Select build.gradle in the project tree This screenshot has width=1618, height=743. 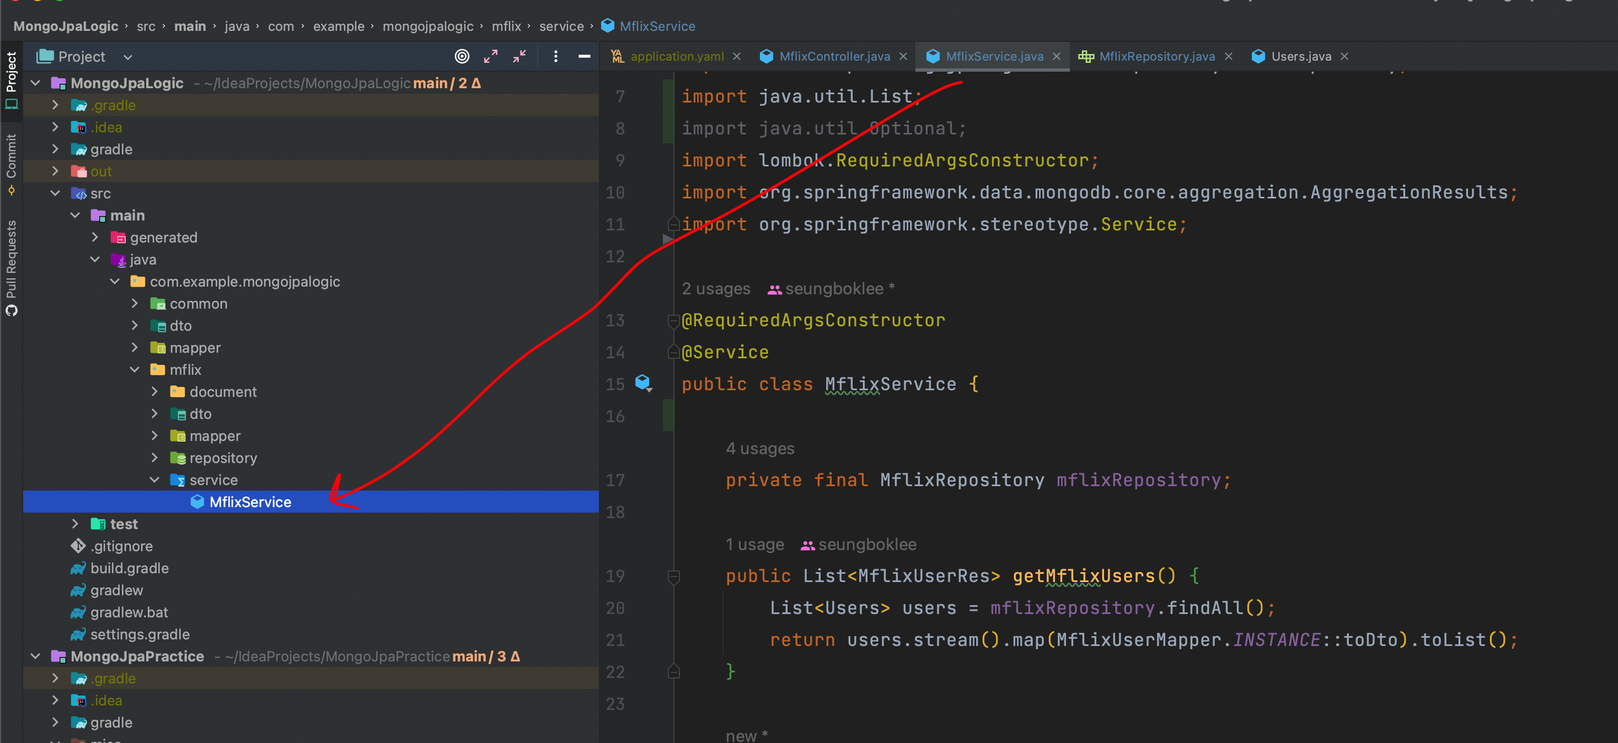pos(130,568)
